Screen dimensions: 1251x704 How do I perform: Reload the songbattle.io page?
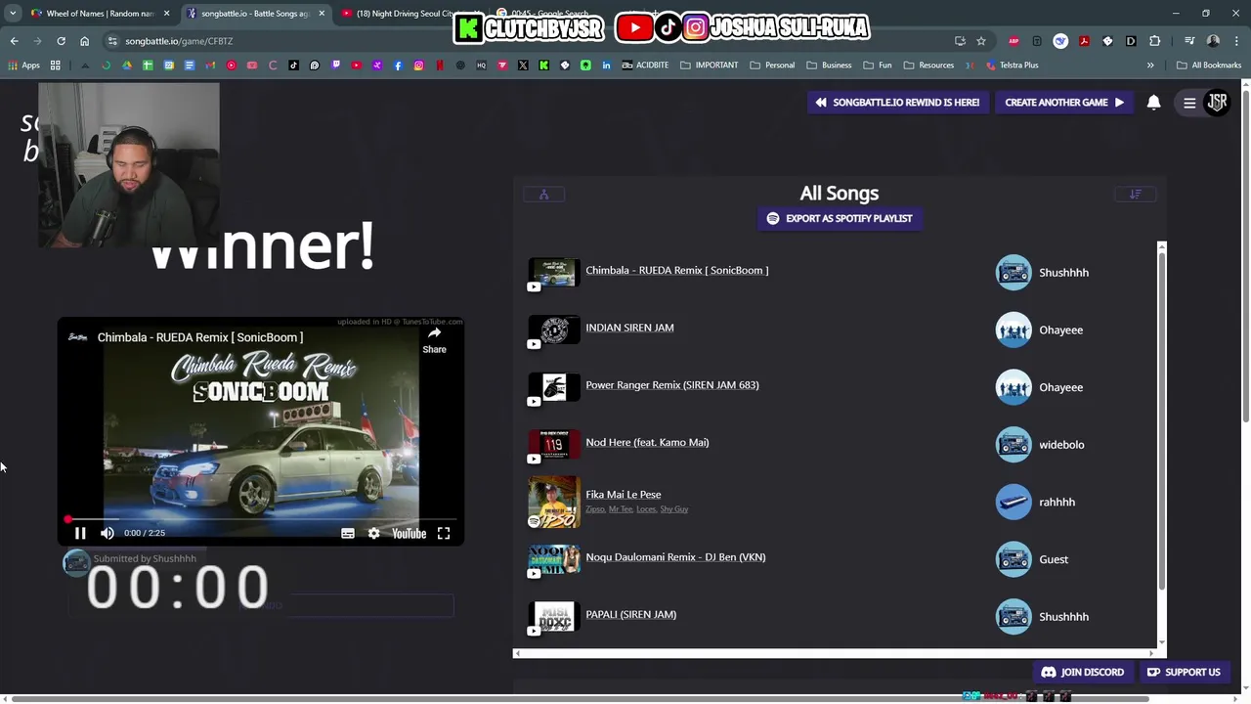tap(61, 41)
